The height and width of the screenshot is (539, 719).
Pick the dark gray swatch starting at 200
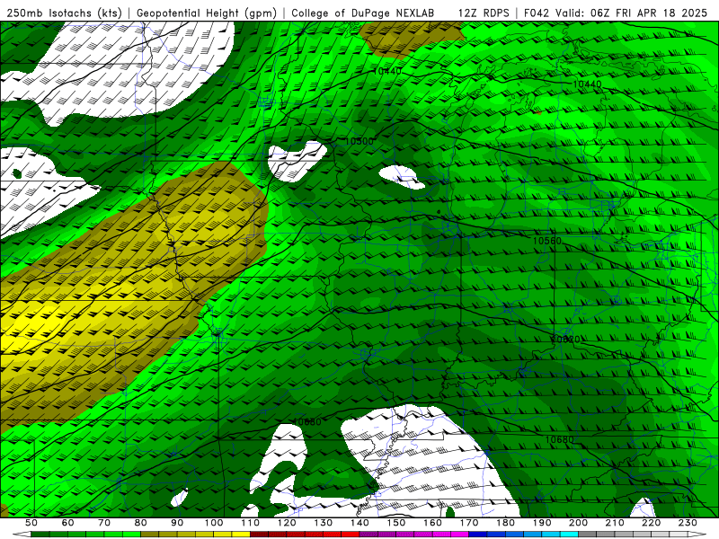coord(588,535)
